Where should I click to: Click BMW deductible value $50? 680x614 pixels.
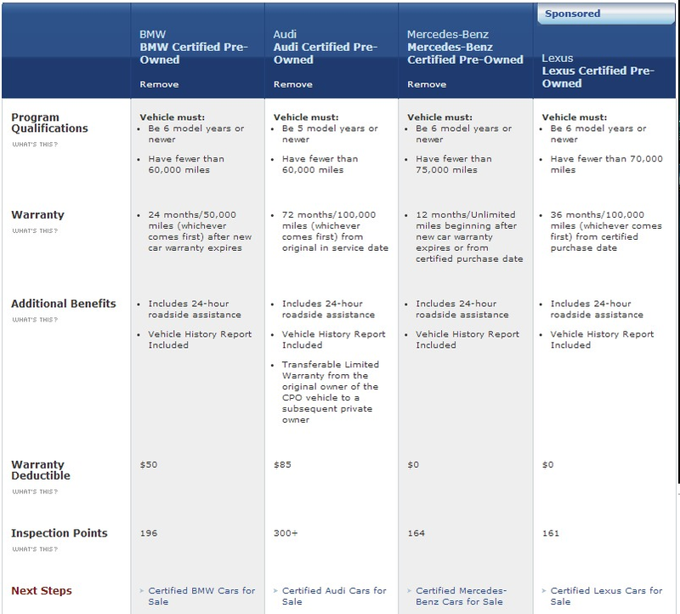[148, 464]
